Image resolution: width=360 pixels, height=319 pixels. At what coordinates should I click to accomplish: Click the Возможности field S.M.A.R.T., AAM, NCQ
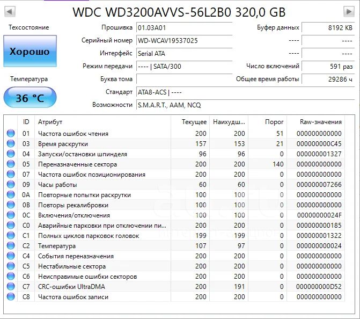pos(245,105)
